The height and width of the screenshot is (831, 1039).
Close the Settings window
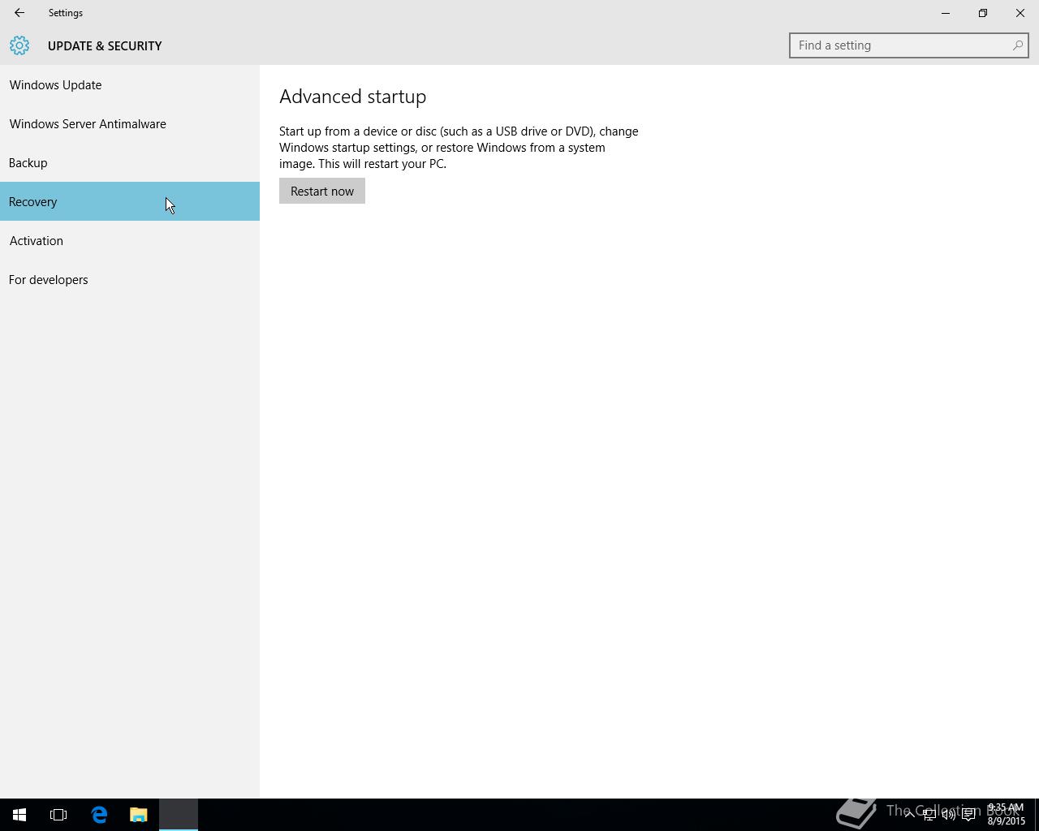pos(1020,13)
